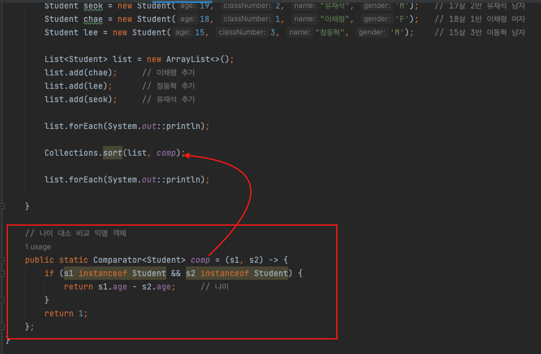This screenshot has width=541, height=354.
Task: Click variable 'chae' in Student declaration
Action: tap(93, 19)
